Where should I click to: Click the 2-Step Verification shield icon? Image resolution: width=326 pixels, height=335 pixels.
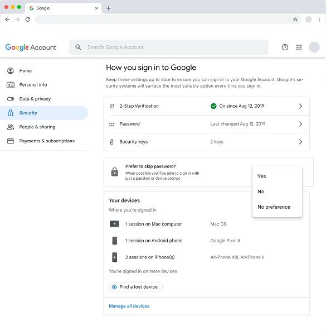click(x=111, y=106)
